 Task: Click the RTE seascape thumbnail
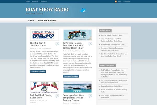click(x=77, y=87)
